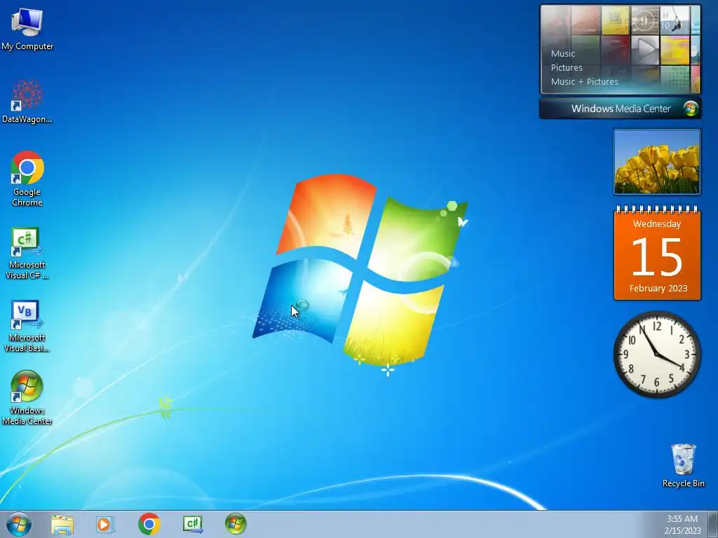This screenshot has height=538, width=718.
Task: Click the analog clock gadget
Action: (x=656, y=354)
